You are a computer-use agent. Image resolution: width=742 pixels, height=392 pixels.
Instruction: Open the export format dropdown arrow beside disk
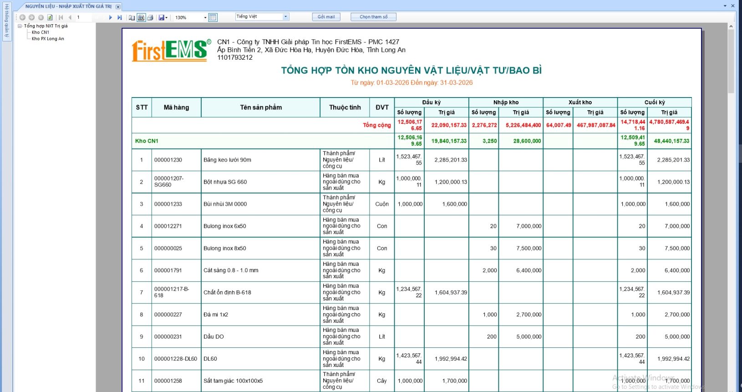(x=167, y=17)
